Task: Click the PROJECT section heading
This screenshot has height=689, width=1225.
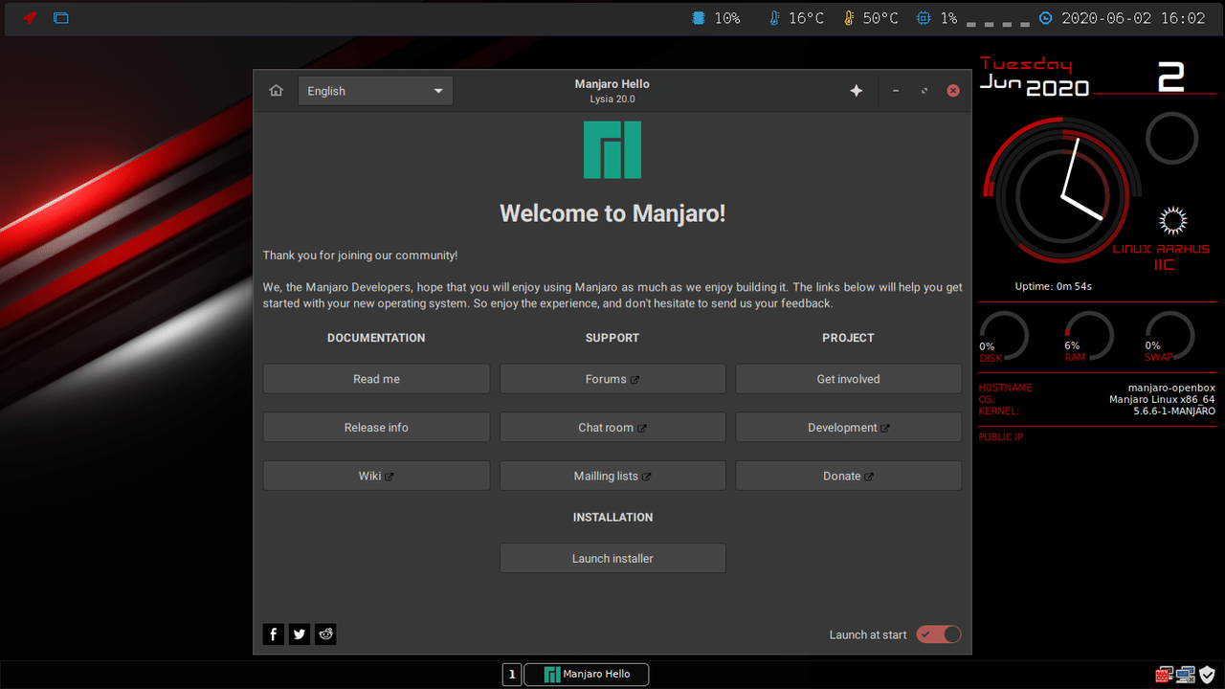Action: (848, 338)
